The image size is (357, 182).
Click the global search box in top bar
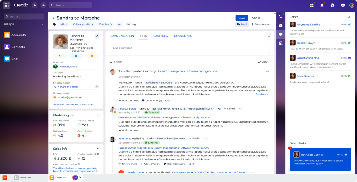coord(71,5)
